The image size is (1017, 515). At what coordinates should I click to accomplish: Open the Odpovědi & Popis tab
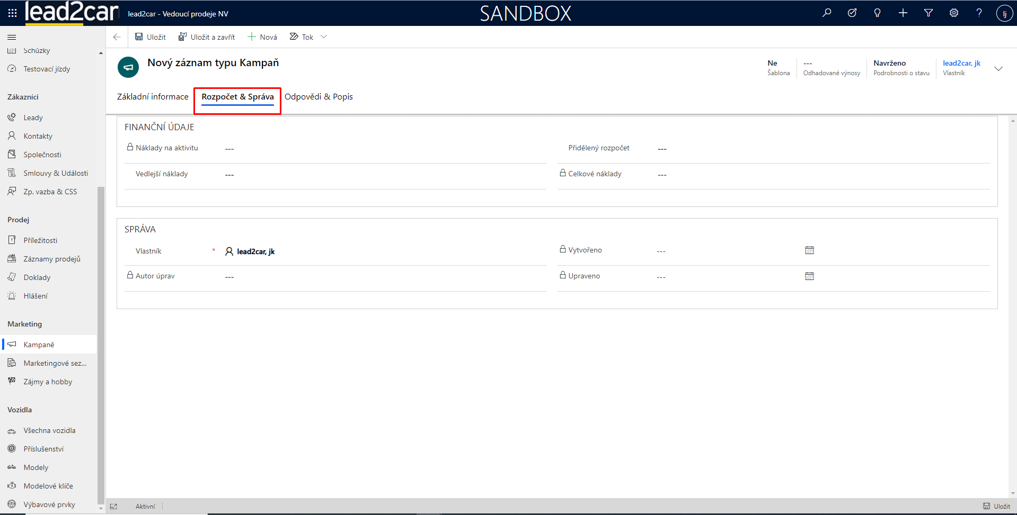pos(319,97)
